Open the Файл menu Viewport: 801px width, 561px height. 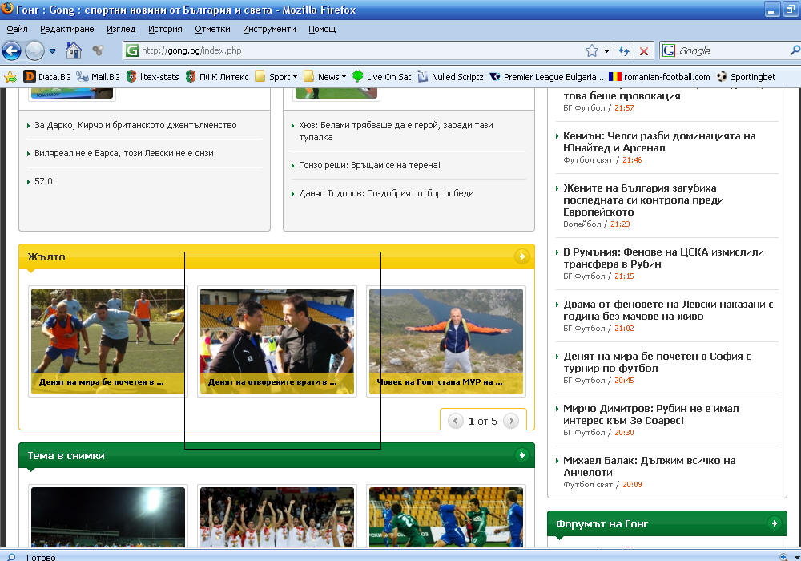[17, 29]
